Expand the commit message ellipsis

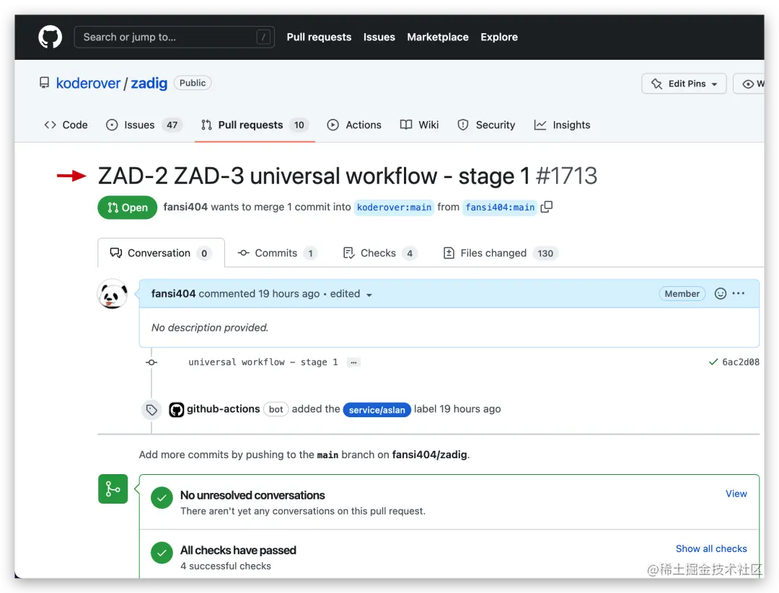353,362
